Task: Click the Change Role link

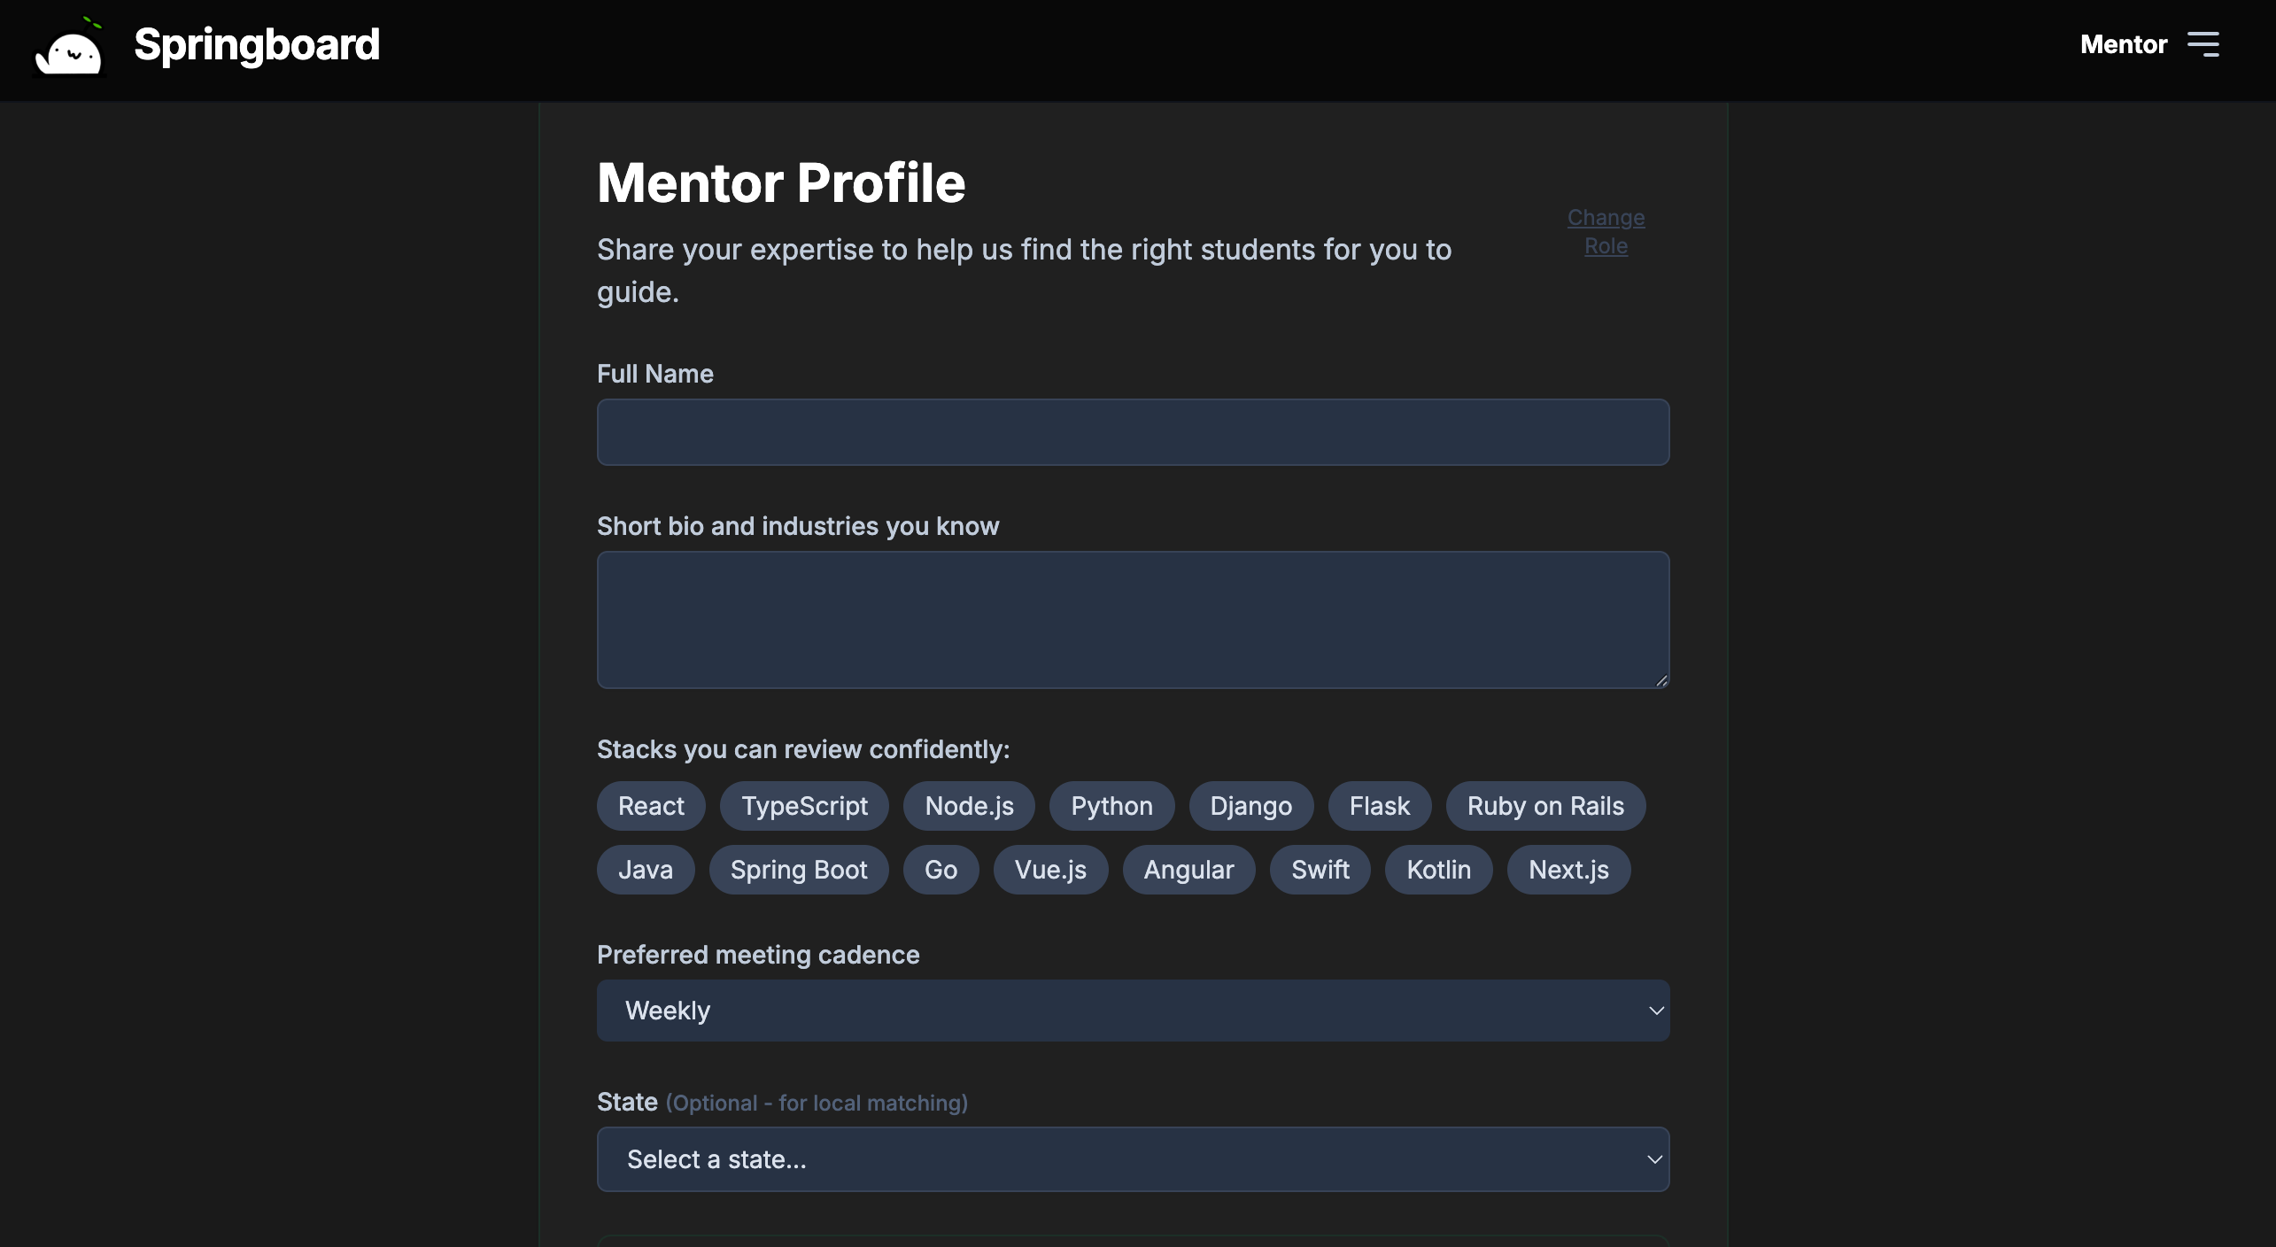Action: coord(1606,232)
